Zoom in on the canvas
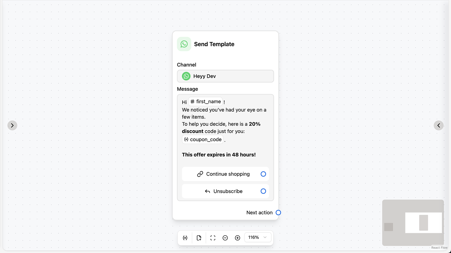451x253 pixels. [238, 238]
